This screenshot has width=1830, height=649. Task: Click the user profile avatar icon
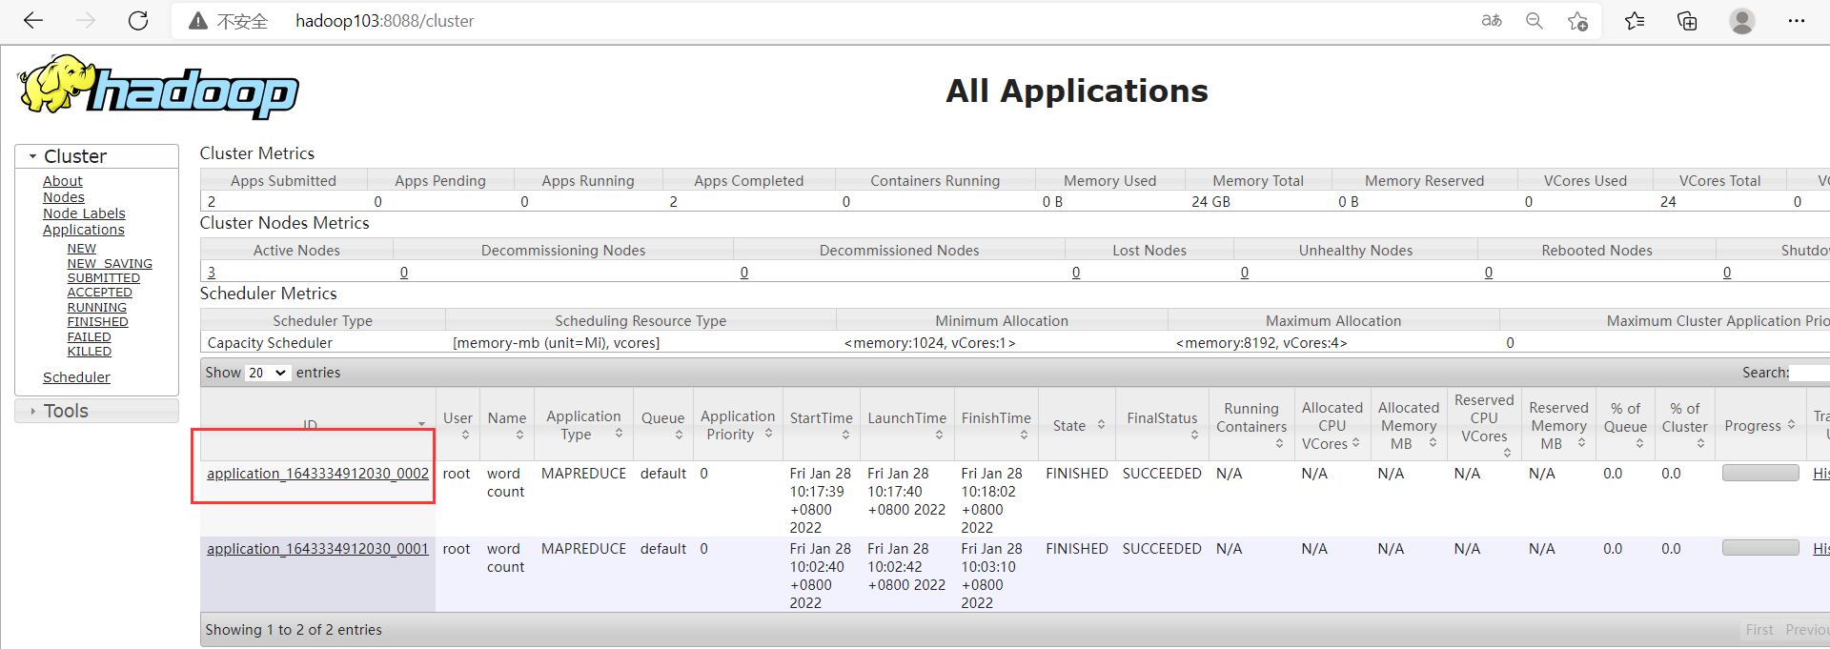1741,21
